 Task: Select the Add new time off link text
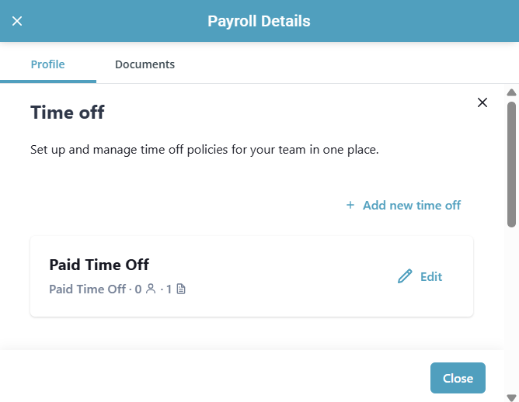pos(411,205)
